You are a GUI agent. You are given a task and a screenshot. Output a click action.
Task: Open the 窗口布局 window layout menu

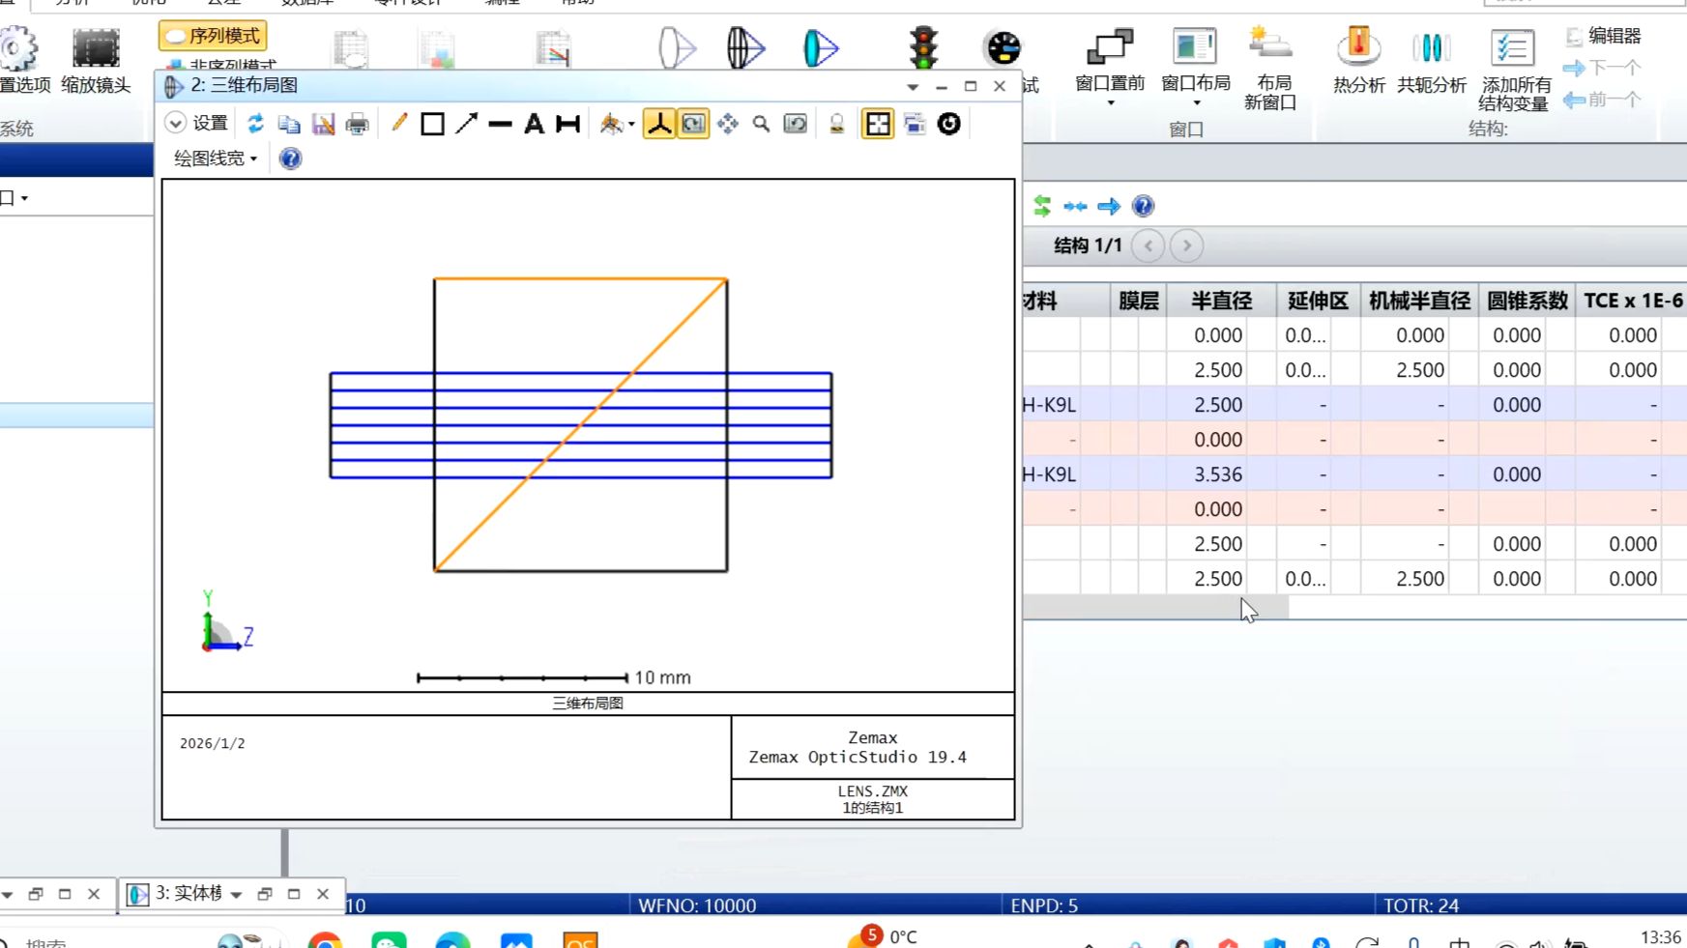1196,68
